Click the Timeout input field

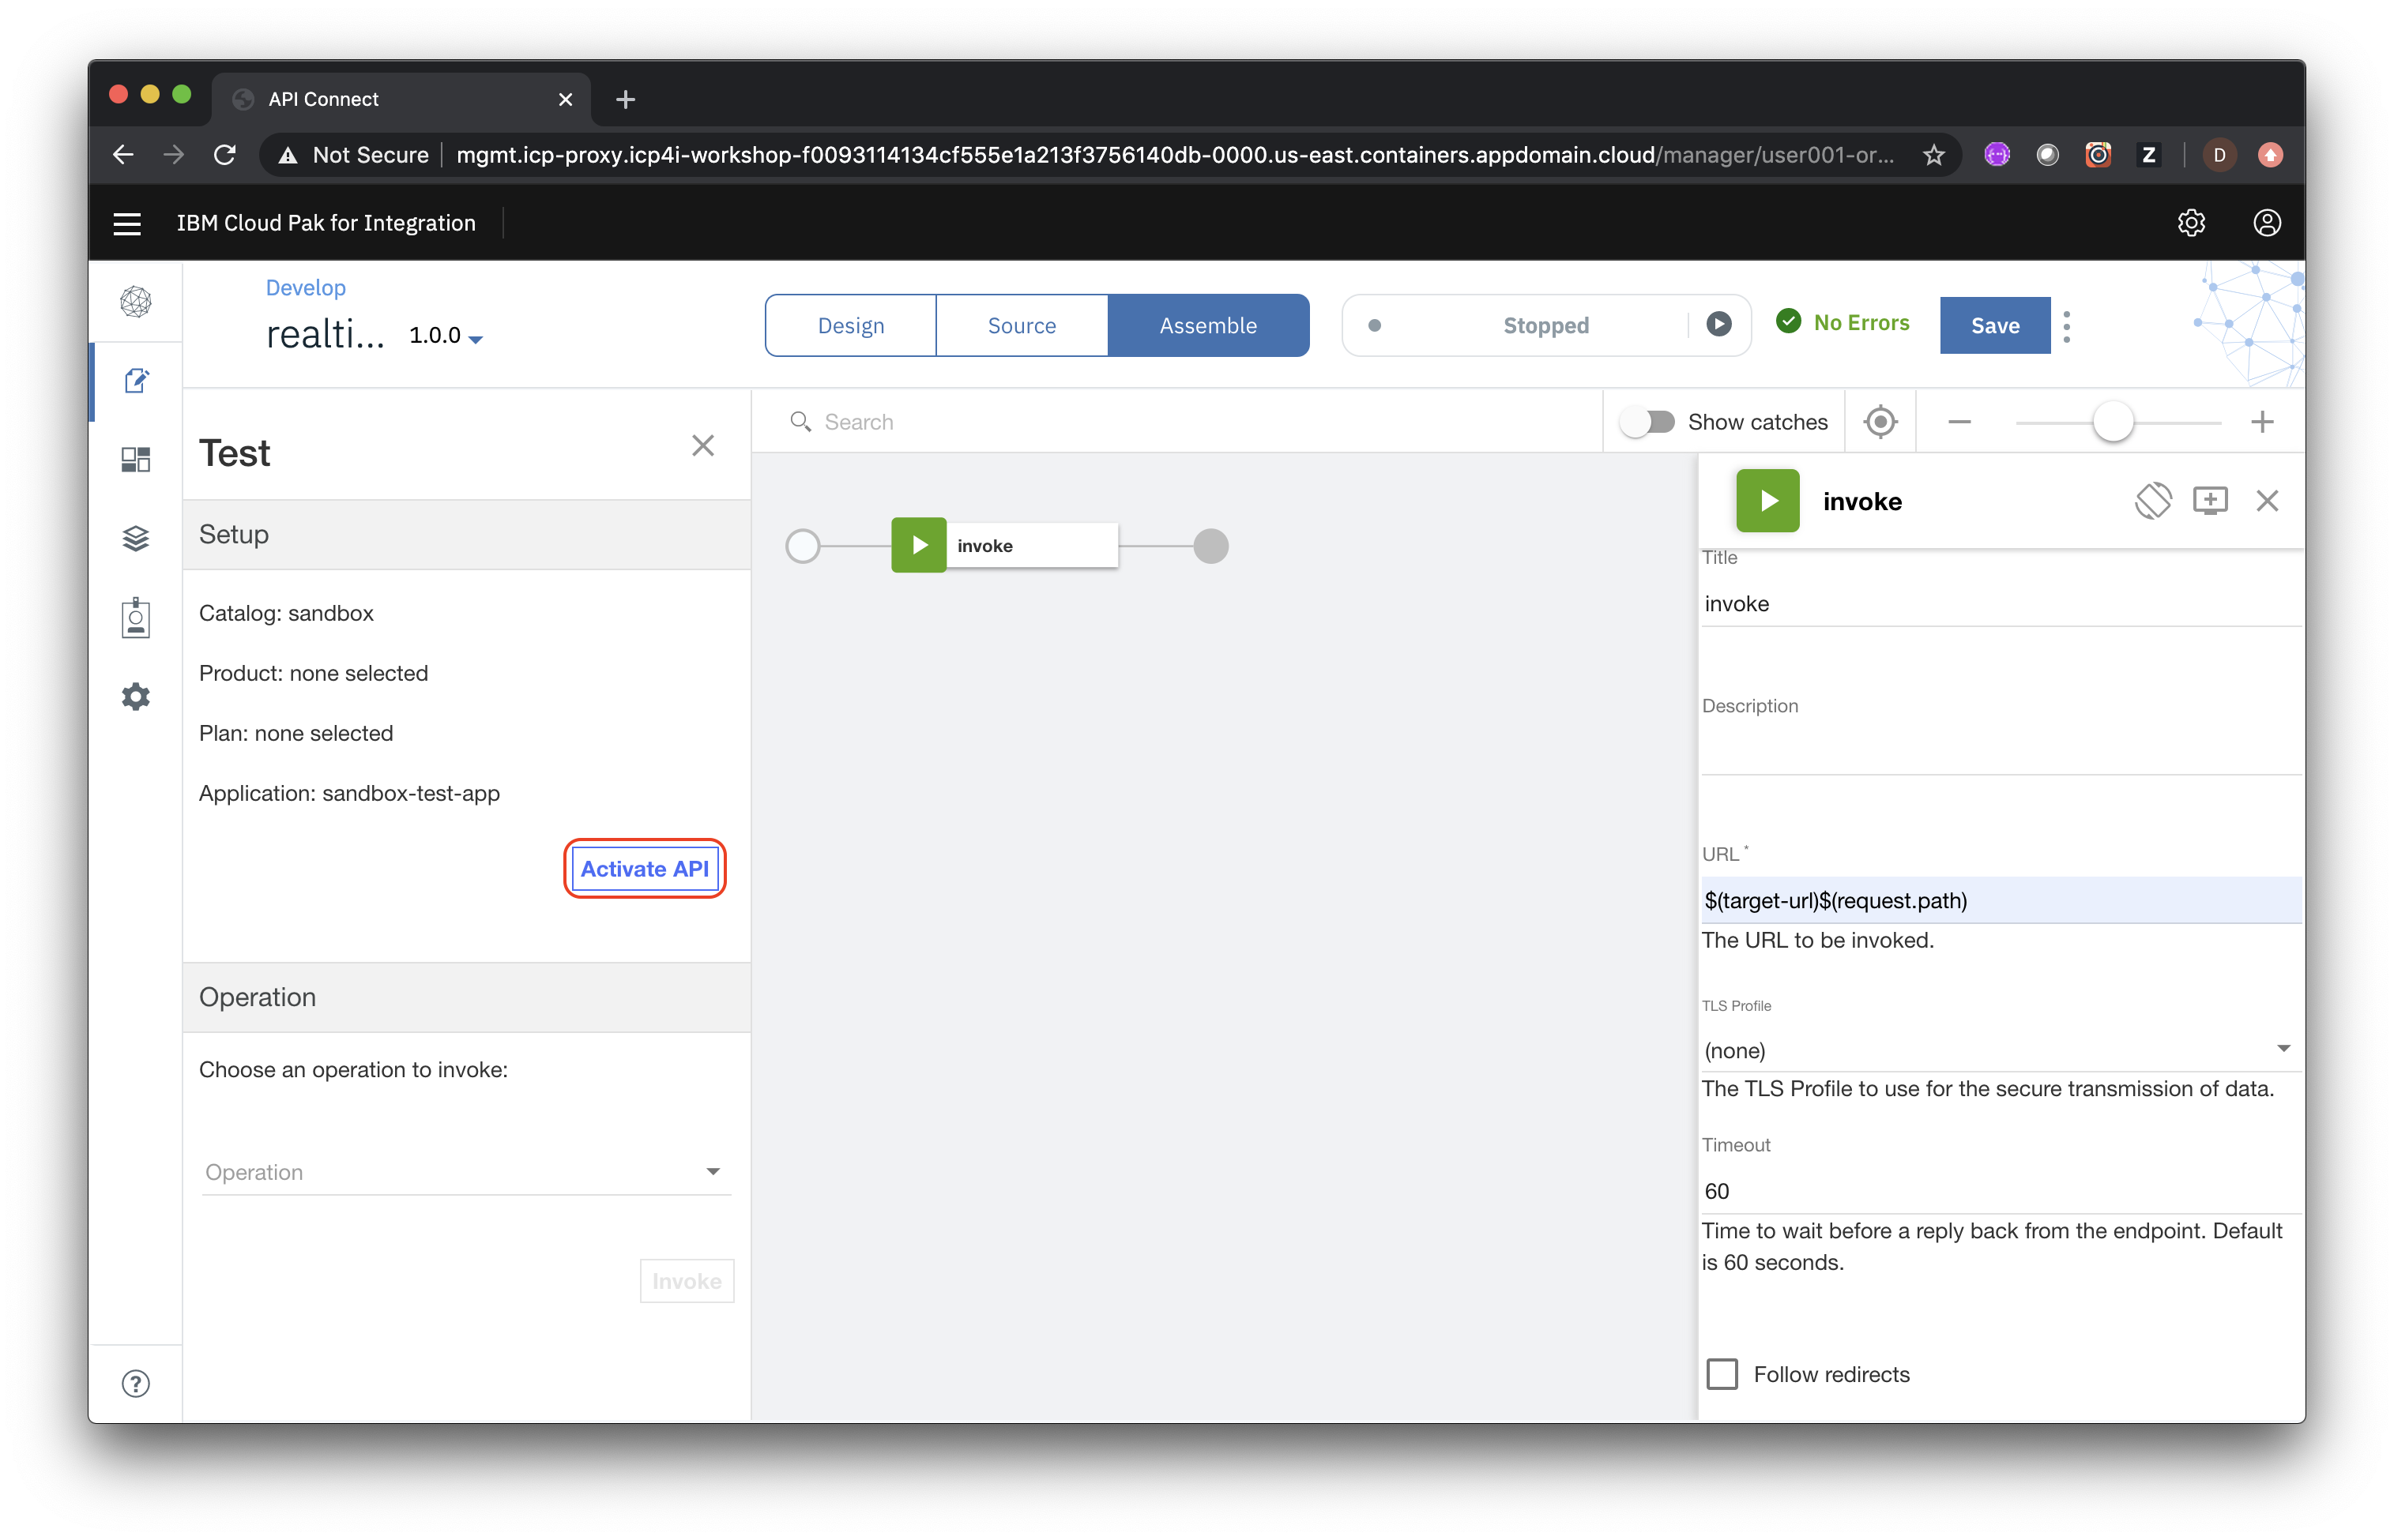coord(1994,1189)
